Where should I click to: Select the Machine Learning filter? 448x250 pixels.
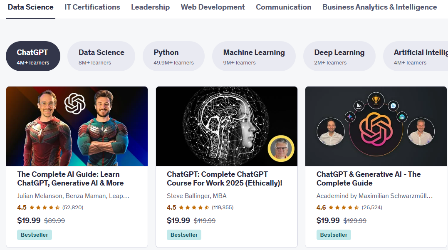(254, 56)
